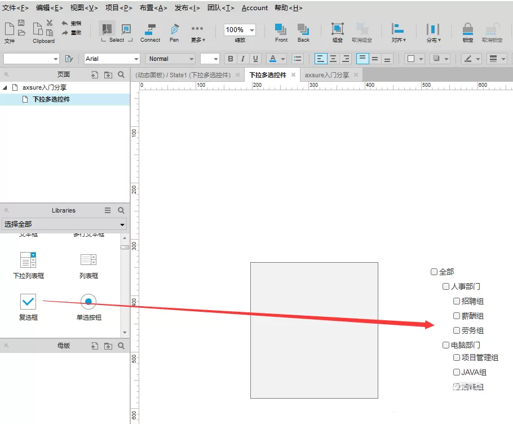Screen dimensions: 513x424
Task: Click the open folder icon
Action: (x=21, y=32)
